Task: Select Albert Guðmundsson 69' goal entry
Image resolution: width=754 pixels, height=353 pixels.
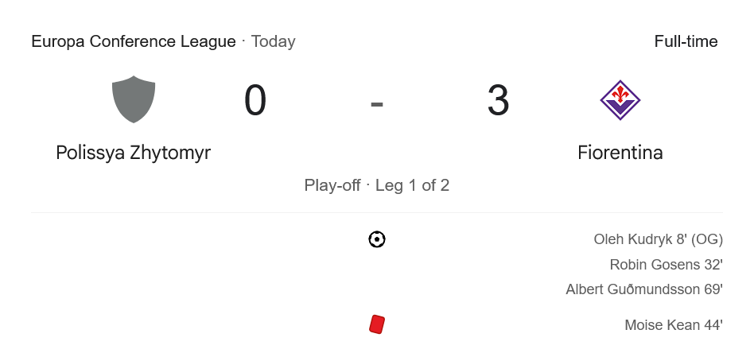Action: click(644, 289)
